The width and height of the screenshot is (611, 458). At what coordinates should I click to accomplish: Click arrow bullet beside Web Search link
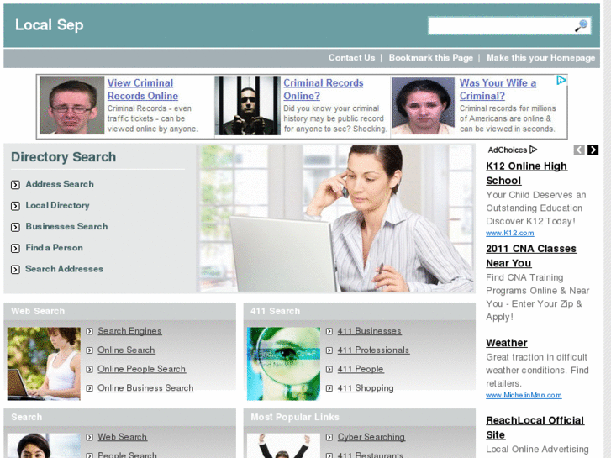(x=90, y=437)
